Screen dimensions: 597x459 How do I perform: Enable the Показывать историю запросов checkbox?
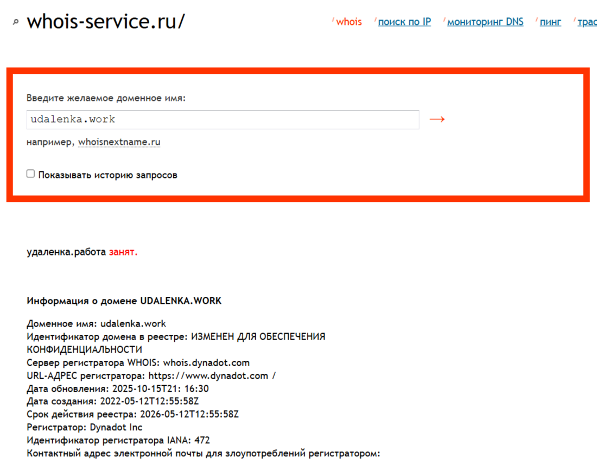click(31, 174)
